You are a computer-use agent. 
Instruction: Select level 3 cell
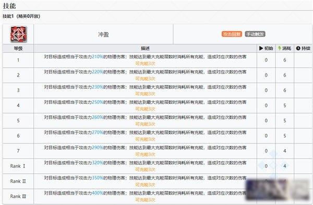[x=18, y=90]
